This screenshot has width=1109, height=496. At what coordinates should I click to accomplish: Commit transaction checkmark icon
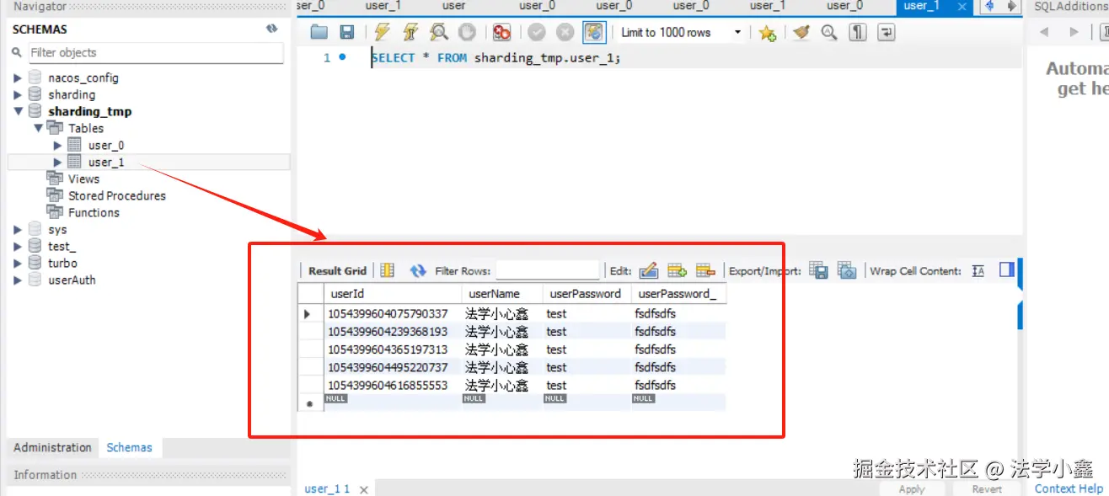[x=537, y=32]
